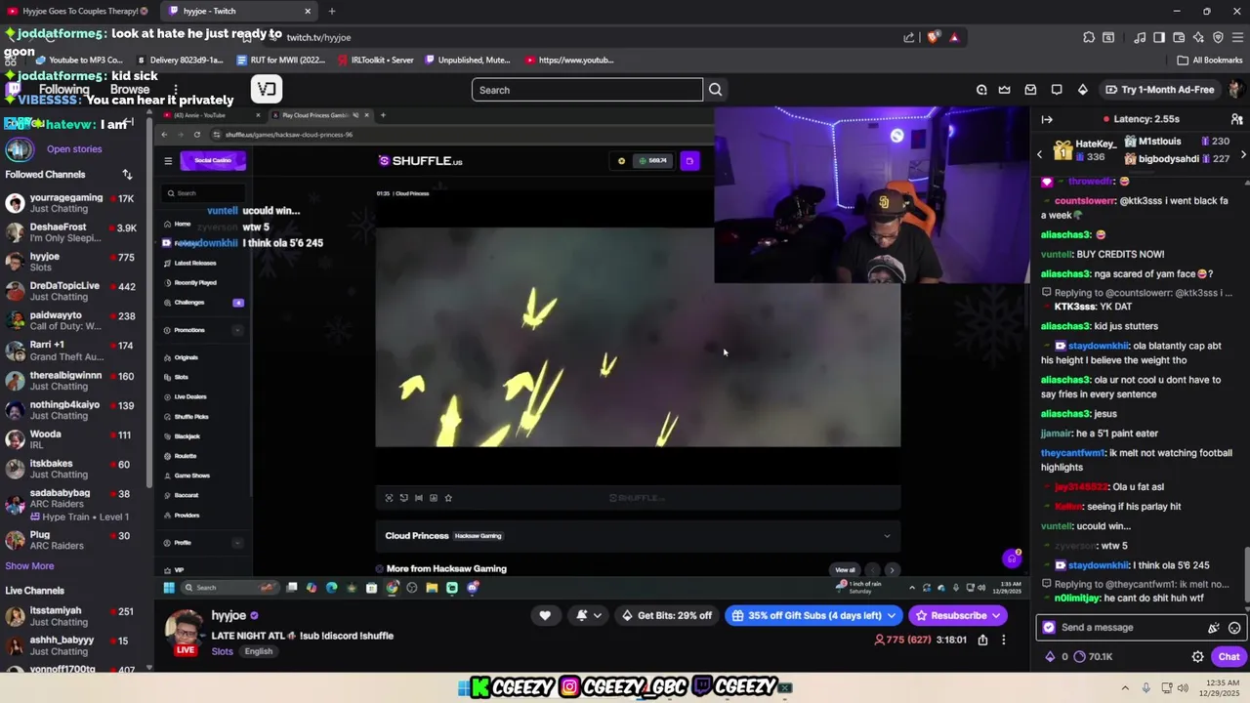Open the stream more-options three-dot menu
This screenshot has width=1250, height=703.
(1003, 640)
